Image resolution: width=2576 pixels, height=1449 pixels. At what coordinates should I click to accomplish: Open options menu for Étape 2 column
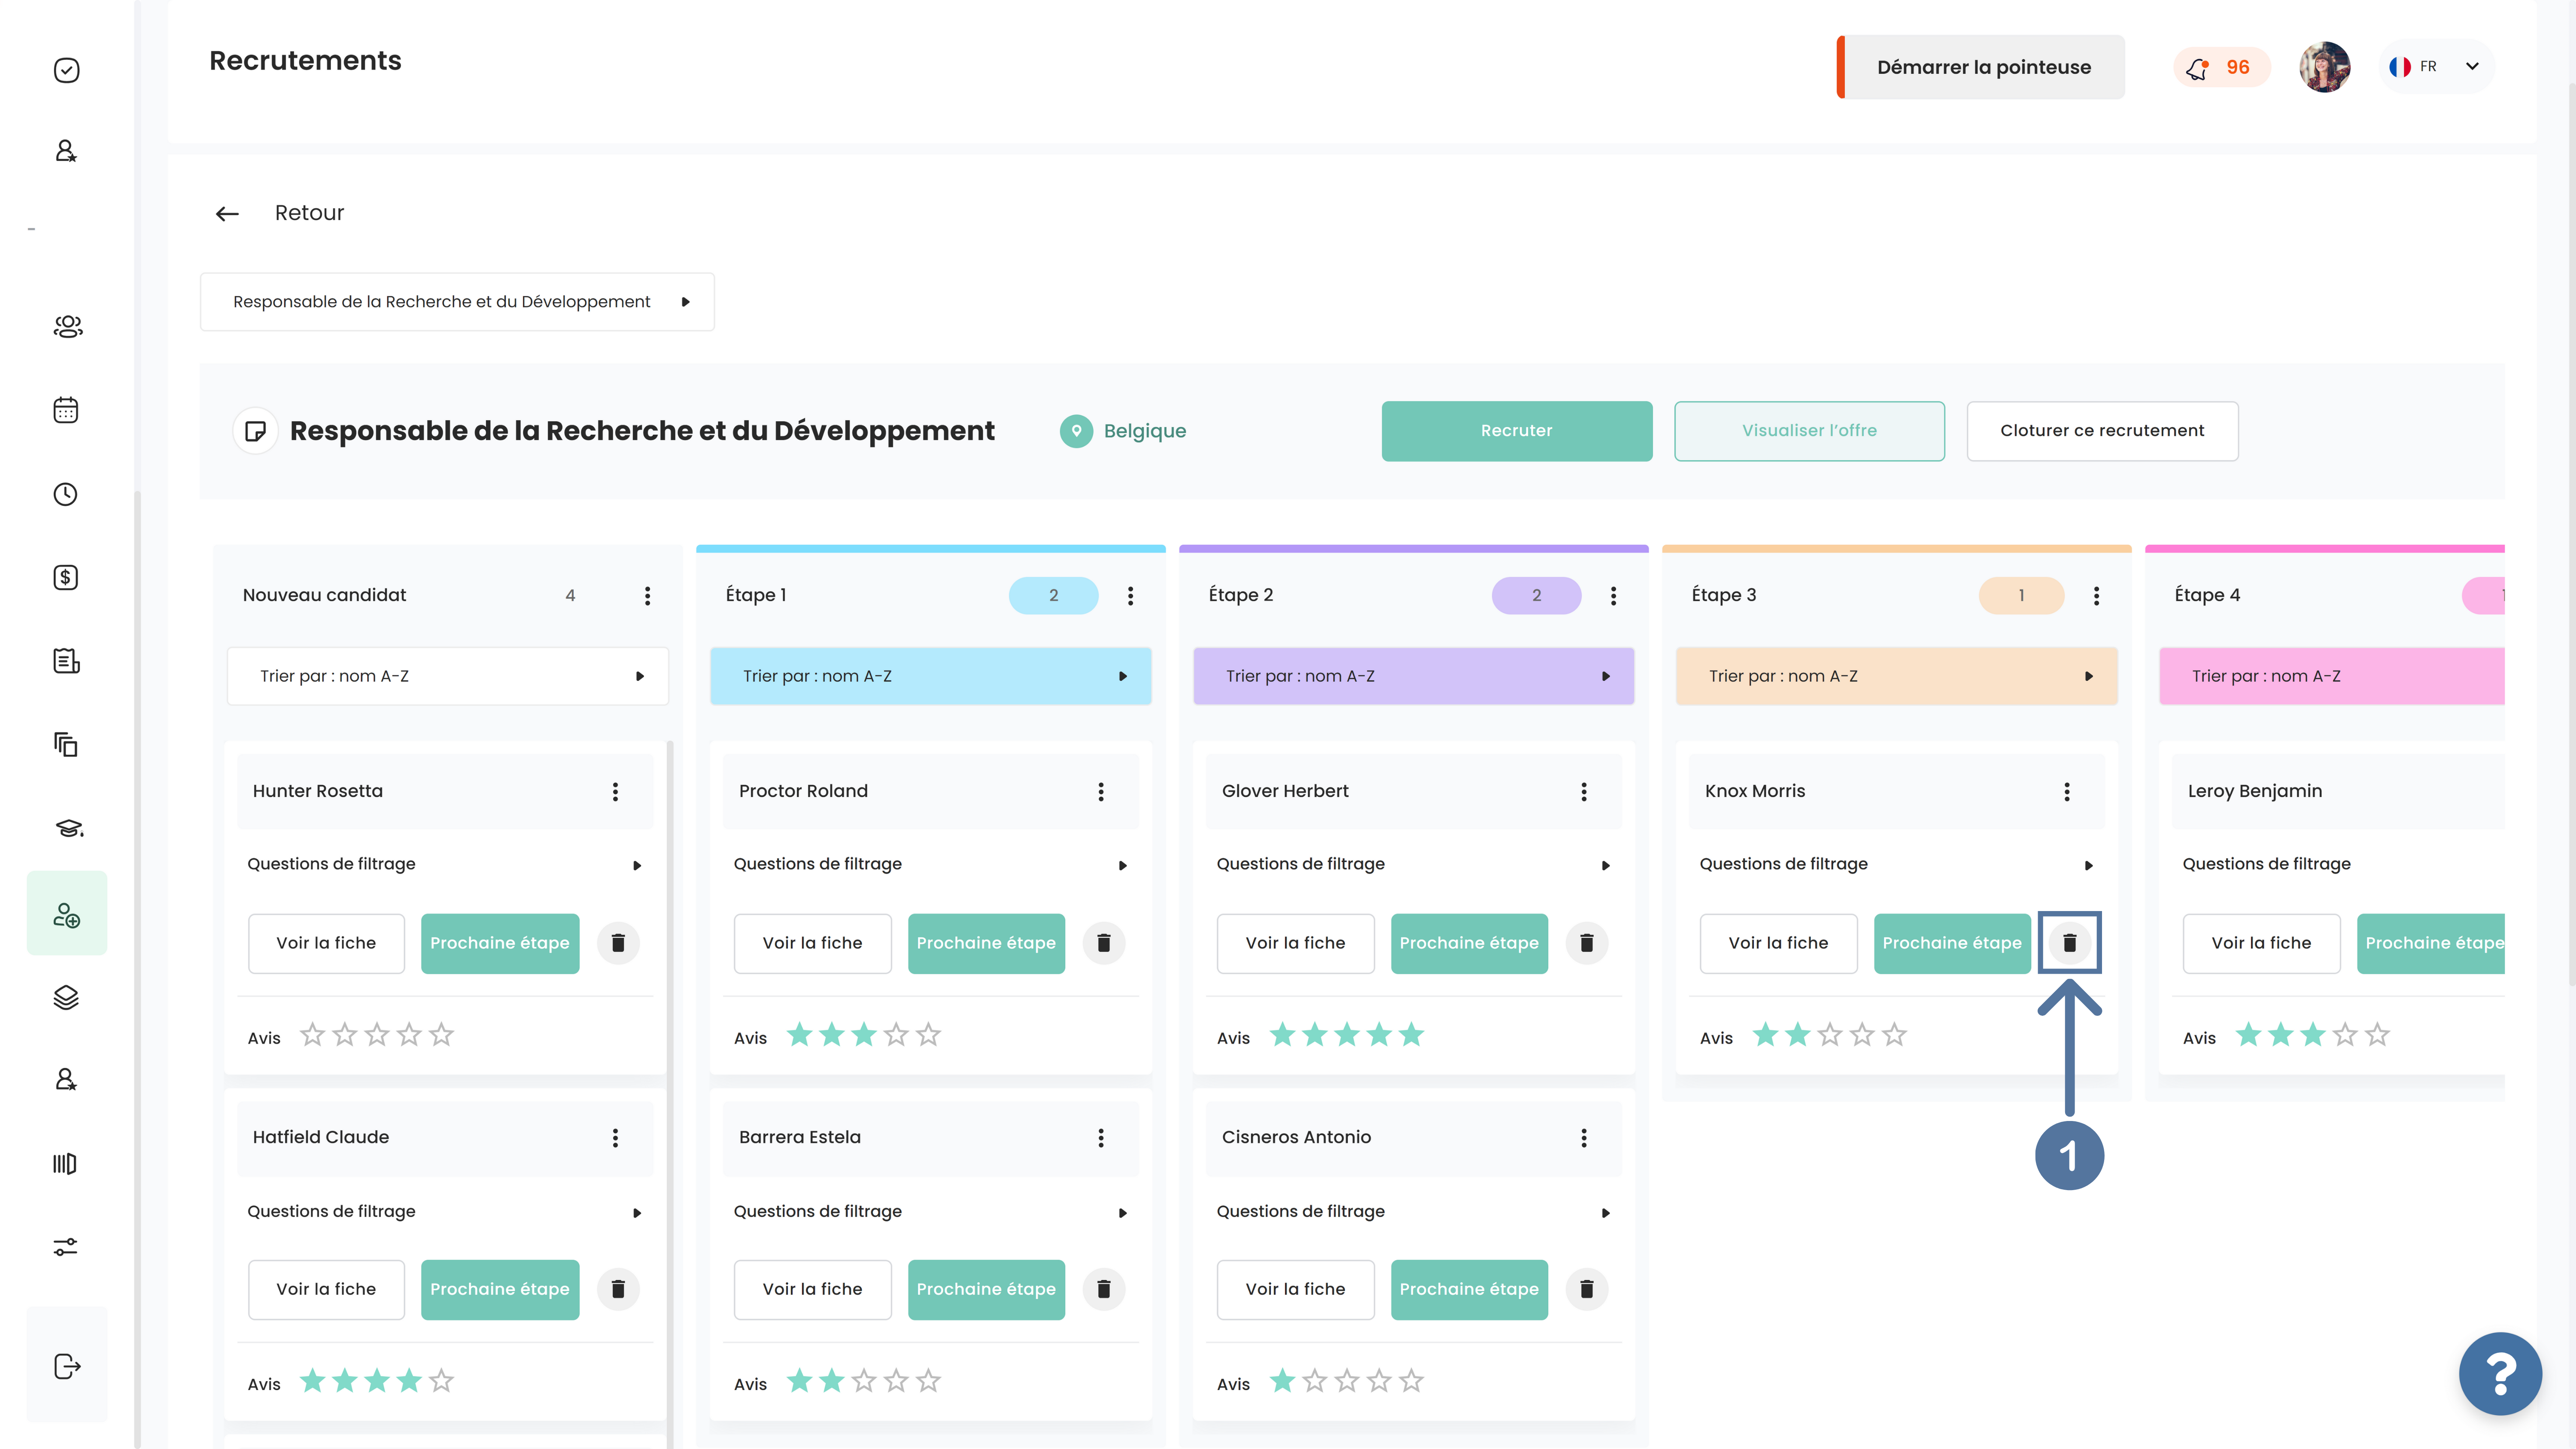pos(1614,596)
